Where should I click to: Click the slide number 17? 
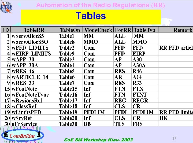(x=174, y=138)
